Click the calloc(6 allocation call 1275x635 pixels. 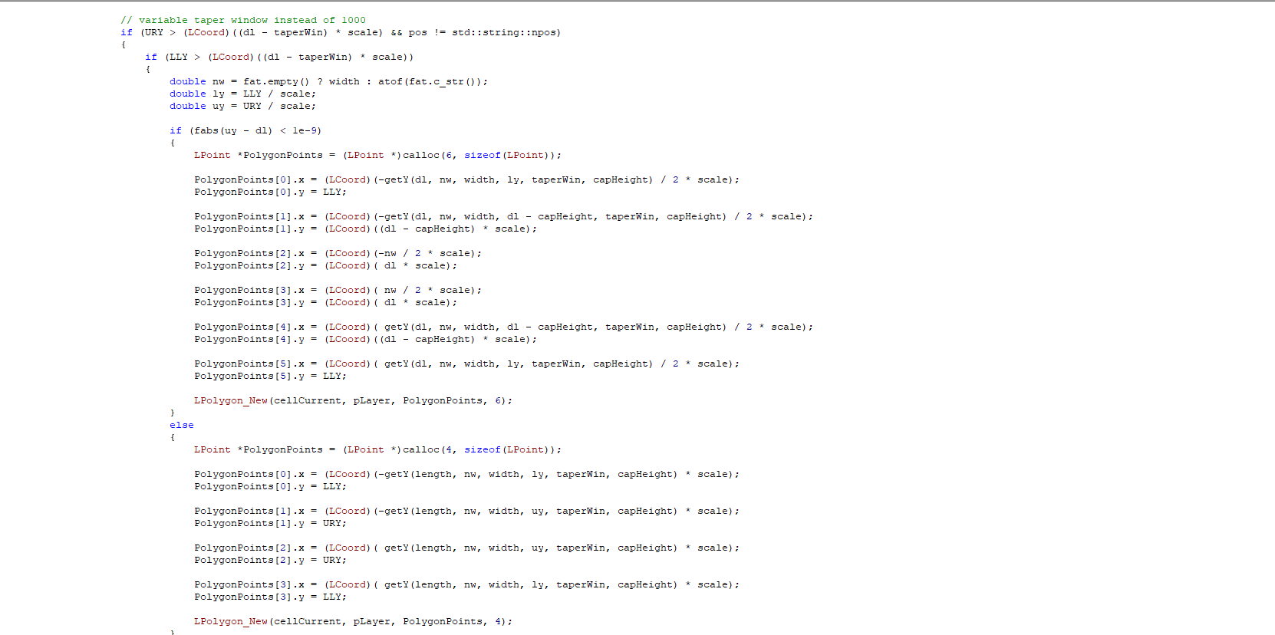coord(423,155)
